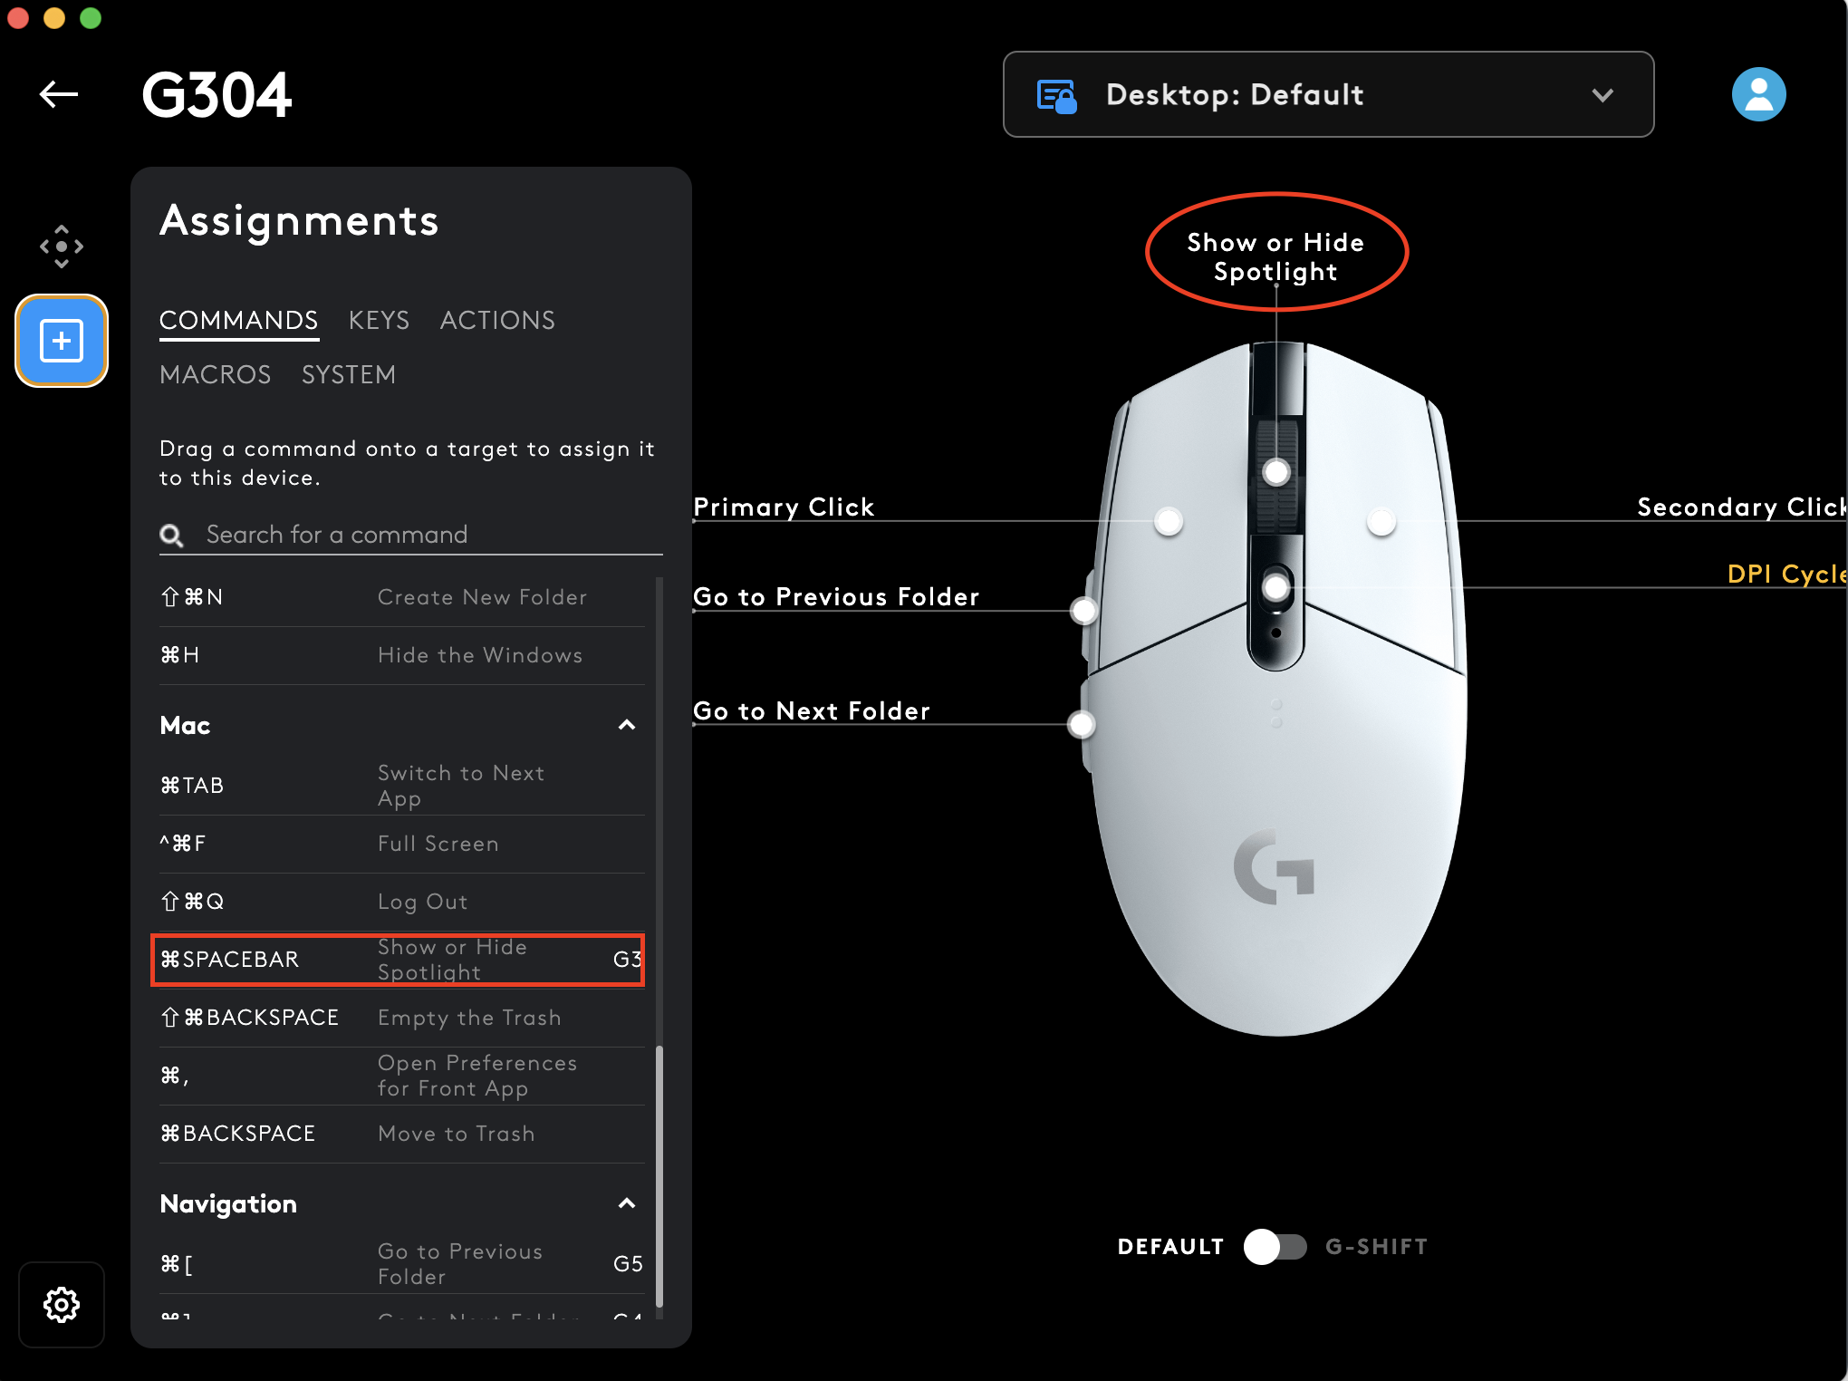The height and width of the screenshot is (1381, 1848).
Task: Click the back arrow icon
Action: [x=59, y=94]
